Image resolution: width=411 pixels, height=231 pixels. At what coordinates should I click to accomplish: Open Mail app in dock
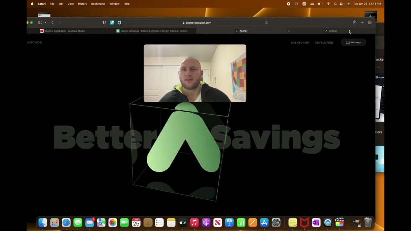click(90, 223)
